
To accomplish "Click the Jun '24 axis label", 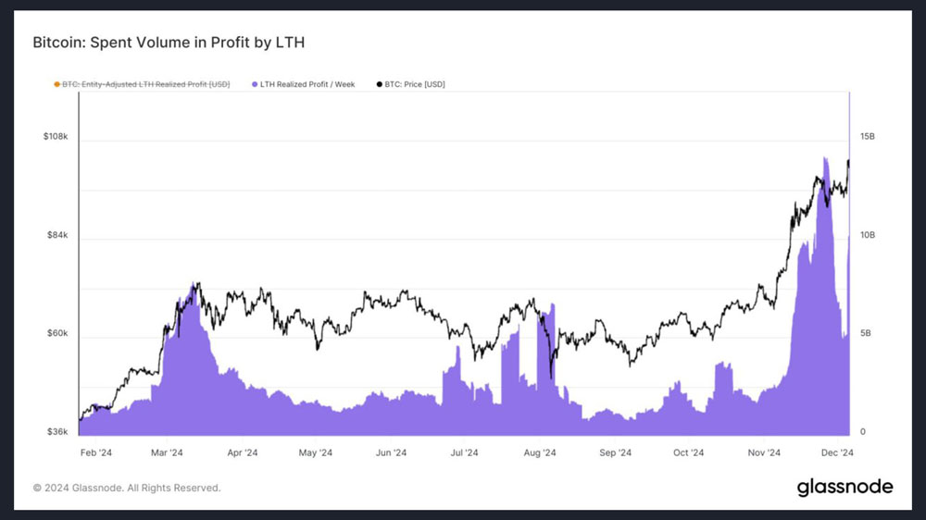I will click(x=391, y=452).
